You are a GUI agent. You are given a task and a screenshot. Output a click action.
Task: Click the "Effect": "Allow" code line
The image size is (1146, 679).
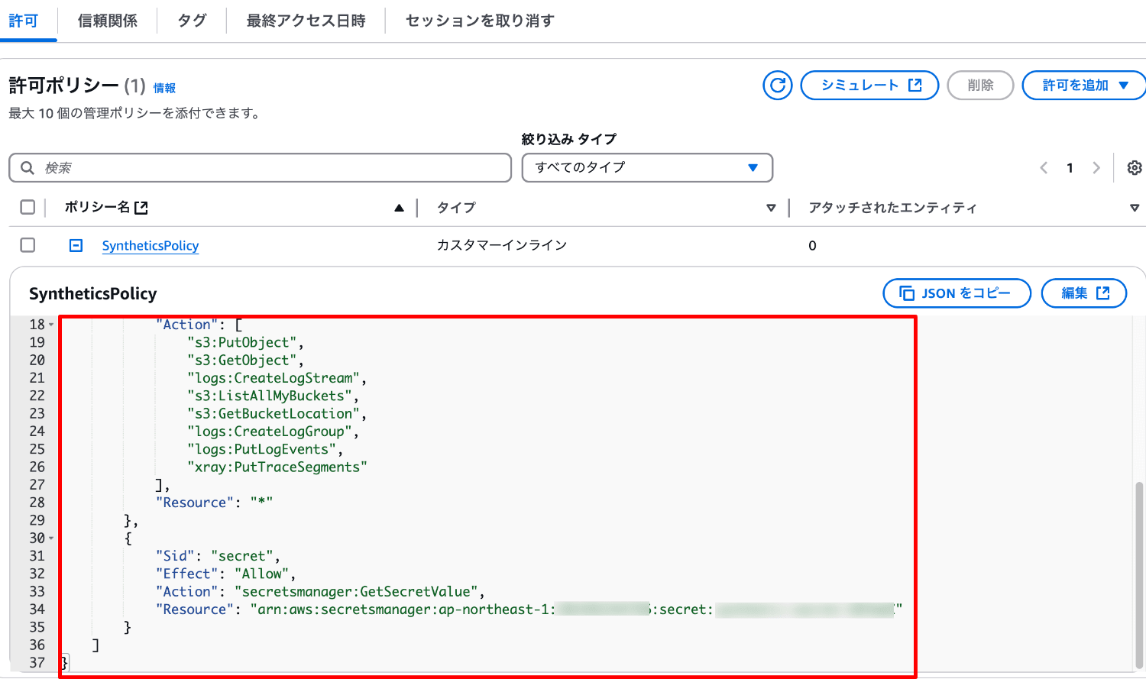[226, 574]
